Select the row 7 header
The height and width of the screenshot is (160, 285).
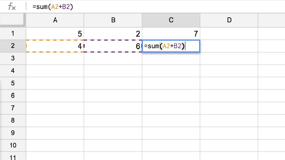13,108
